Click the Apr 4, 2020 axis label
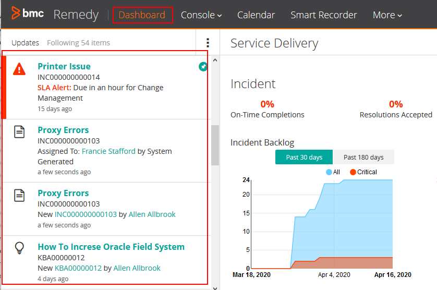Screen dimensions: 437x290 click(x=334, y=275)
